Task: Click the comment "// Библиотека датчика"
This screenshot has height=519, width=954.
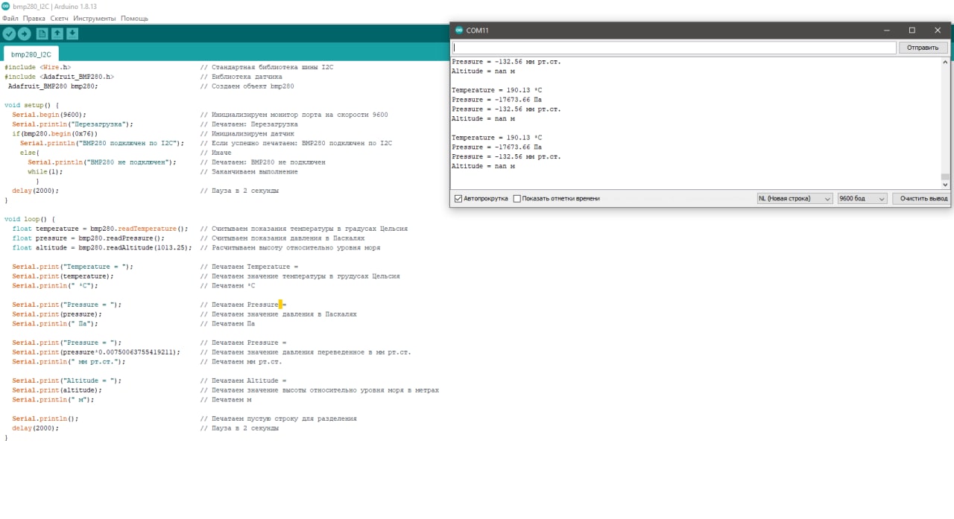Action: point(241,77)
